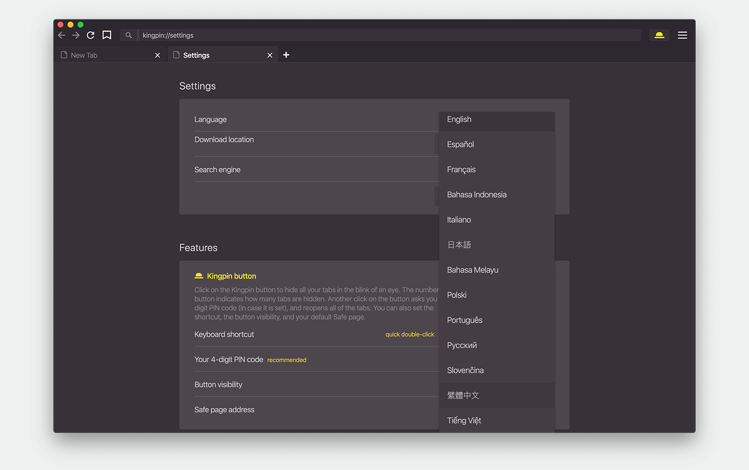Image resolution: width=749 pixels, height=470 pixels.
Task: Select Bahasa Melayu language
Action: pyautogui.click(x=497, y=270)
